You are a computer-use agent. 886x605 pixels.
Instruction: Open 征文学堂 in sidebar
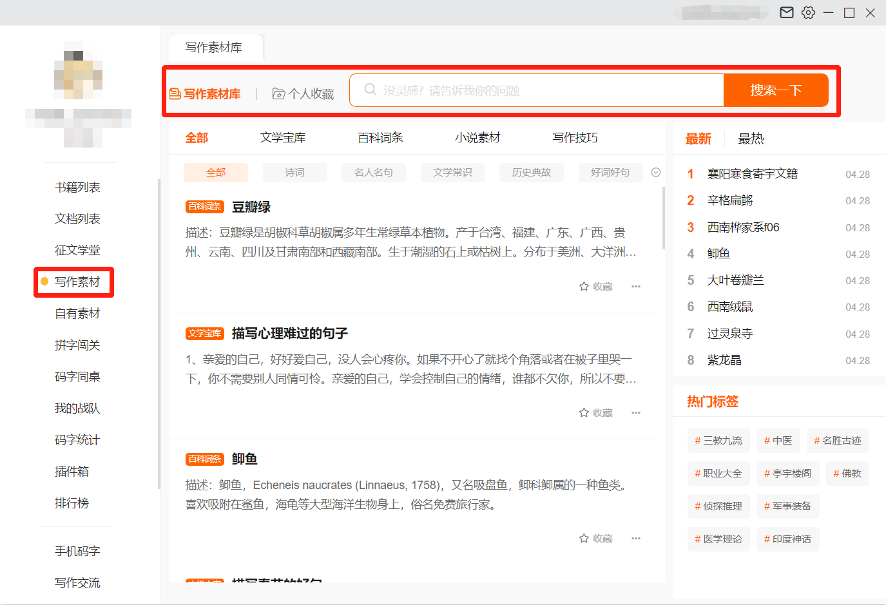point(77,251)
